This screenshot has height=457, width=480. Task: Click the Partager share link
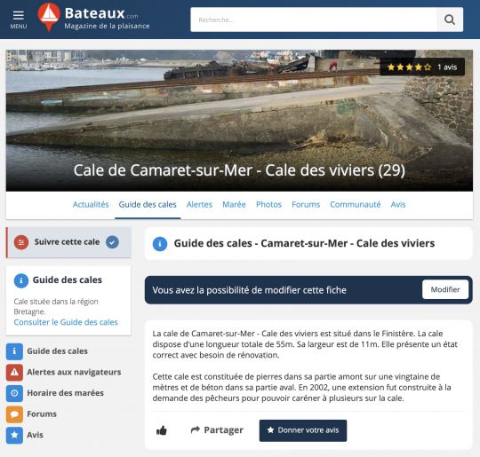click(217, 430)
